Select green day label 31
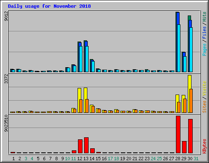209x163 pixels. [x=196, y=159]
